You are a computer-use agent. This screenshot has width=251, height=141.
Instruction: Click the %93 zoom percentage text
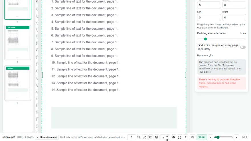point(244,137)
